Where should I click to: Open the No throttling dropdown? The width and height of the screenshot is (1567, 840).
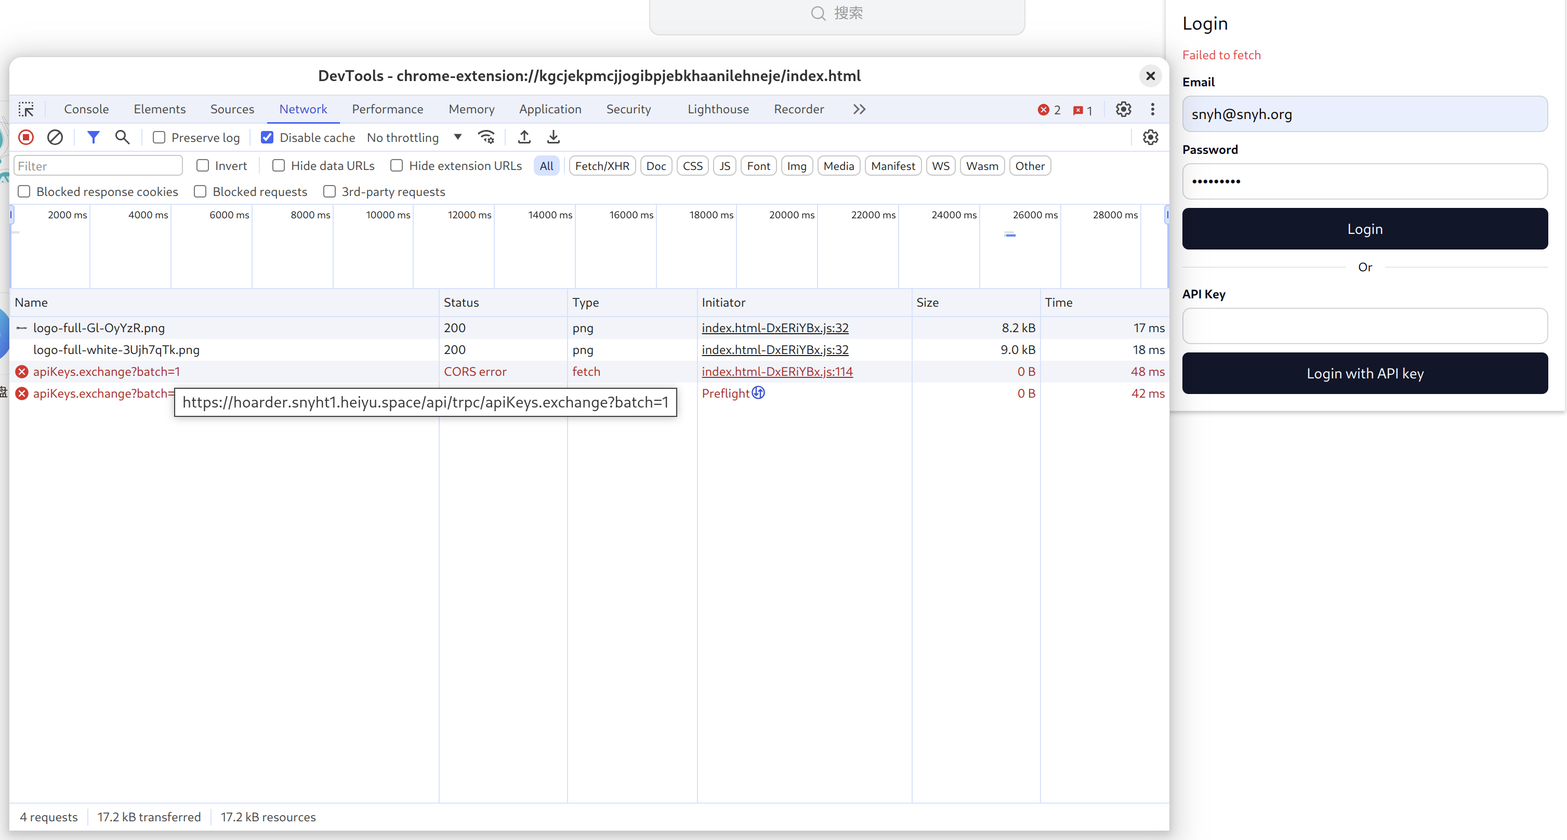point(414,137)
